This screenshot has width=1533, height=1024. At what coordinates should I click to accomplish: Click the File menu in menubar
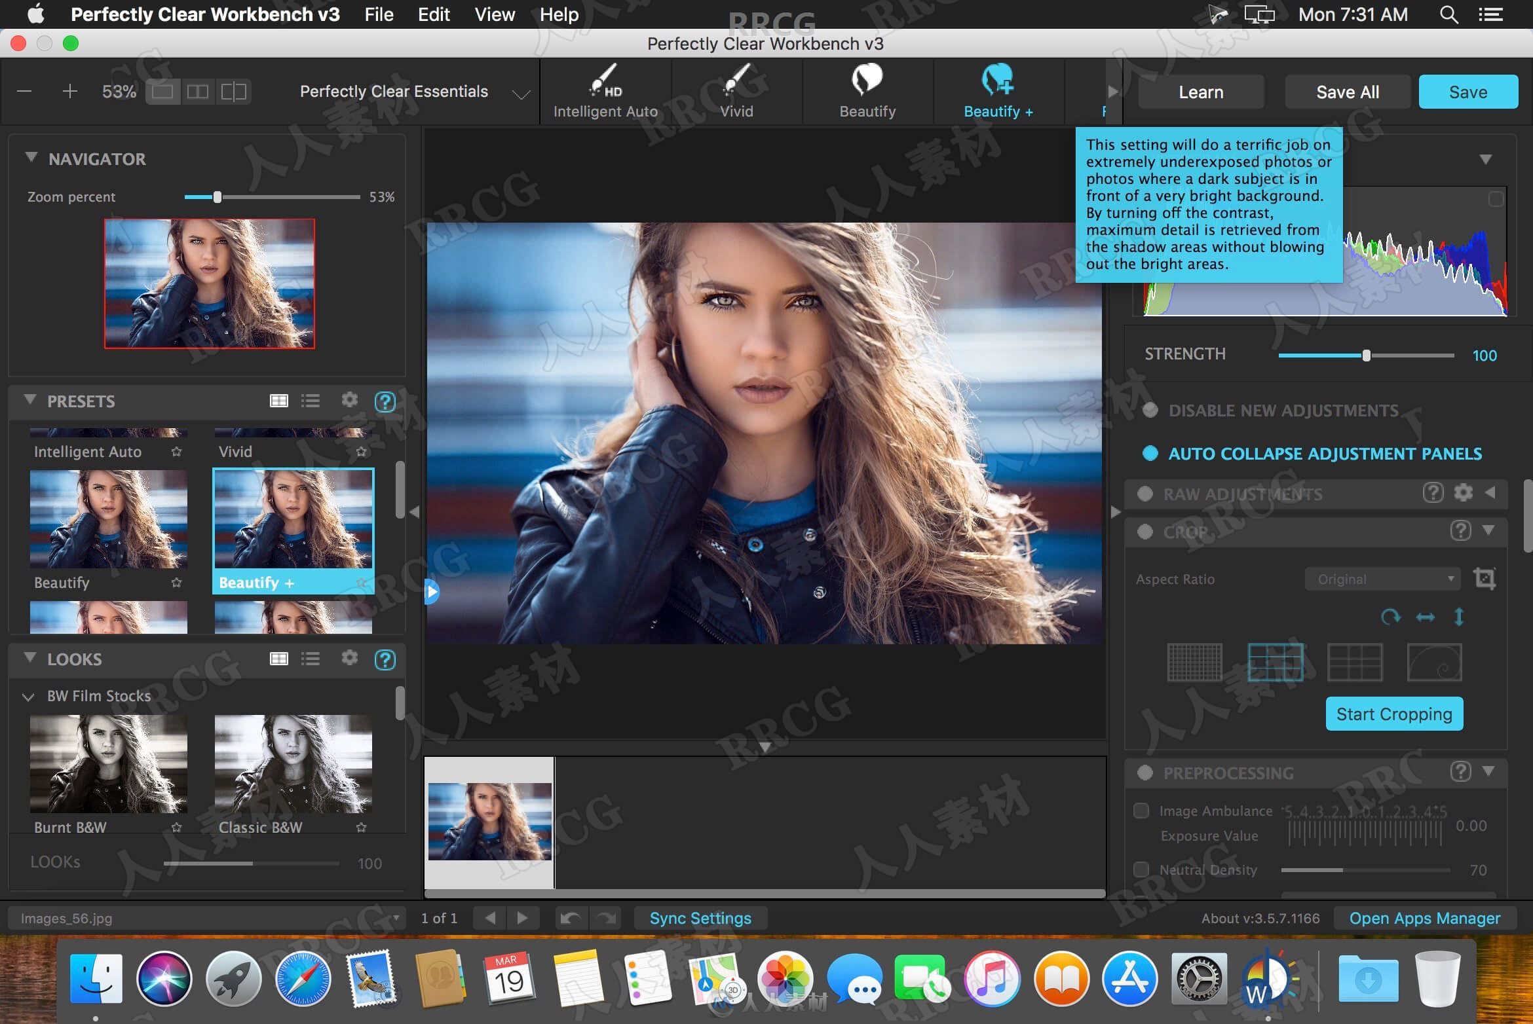(x=377, y=14)
